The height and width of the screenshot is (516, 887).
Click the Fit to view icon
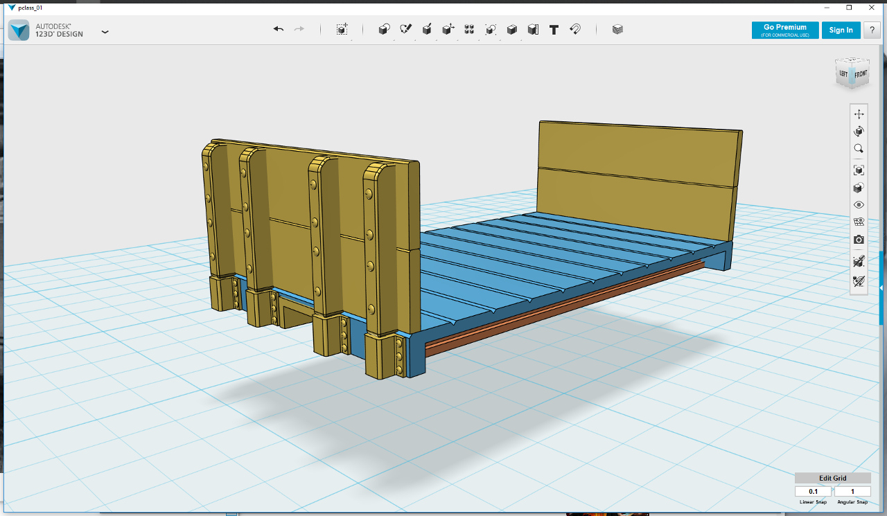859,170
